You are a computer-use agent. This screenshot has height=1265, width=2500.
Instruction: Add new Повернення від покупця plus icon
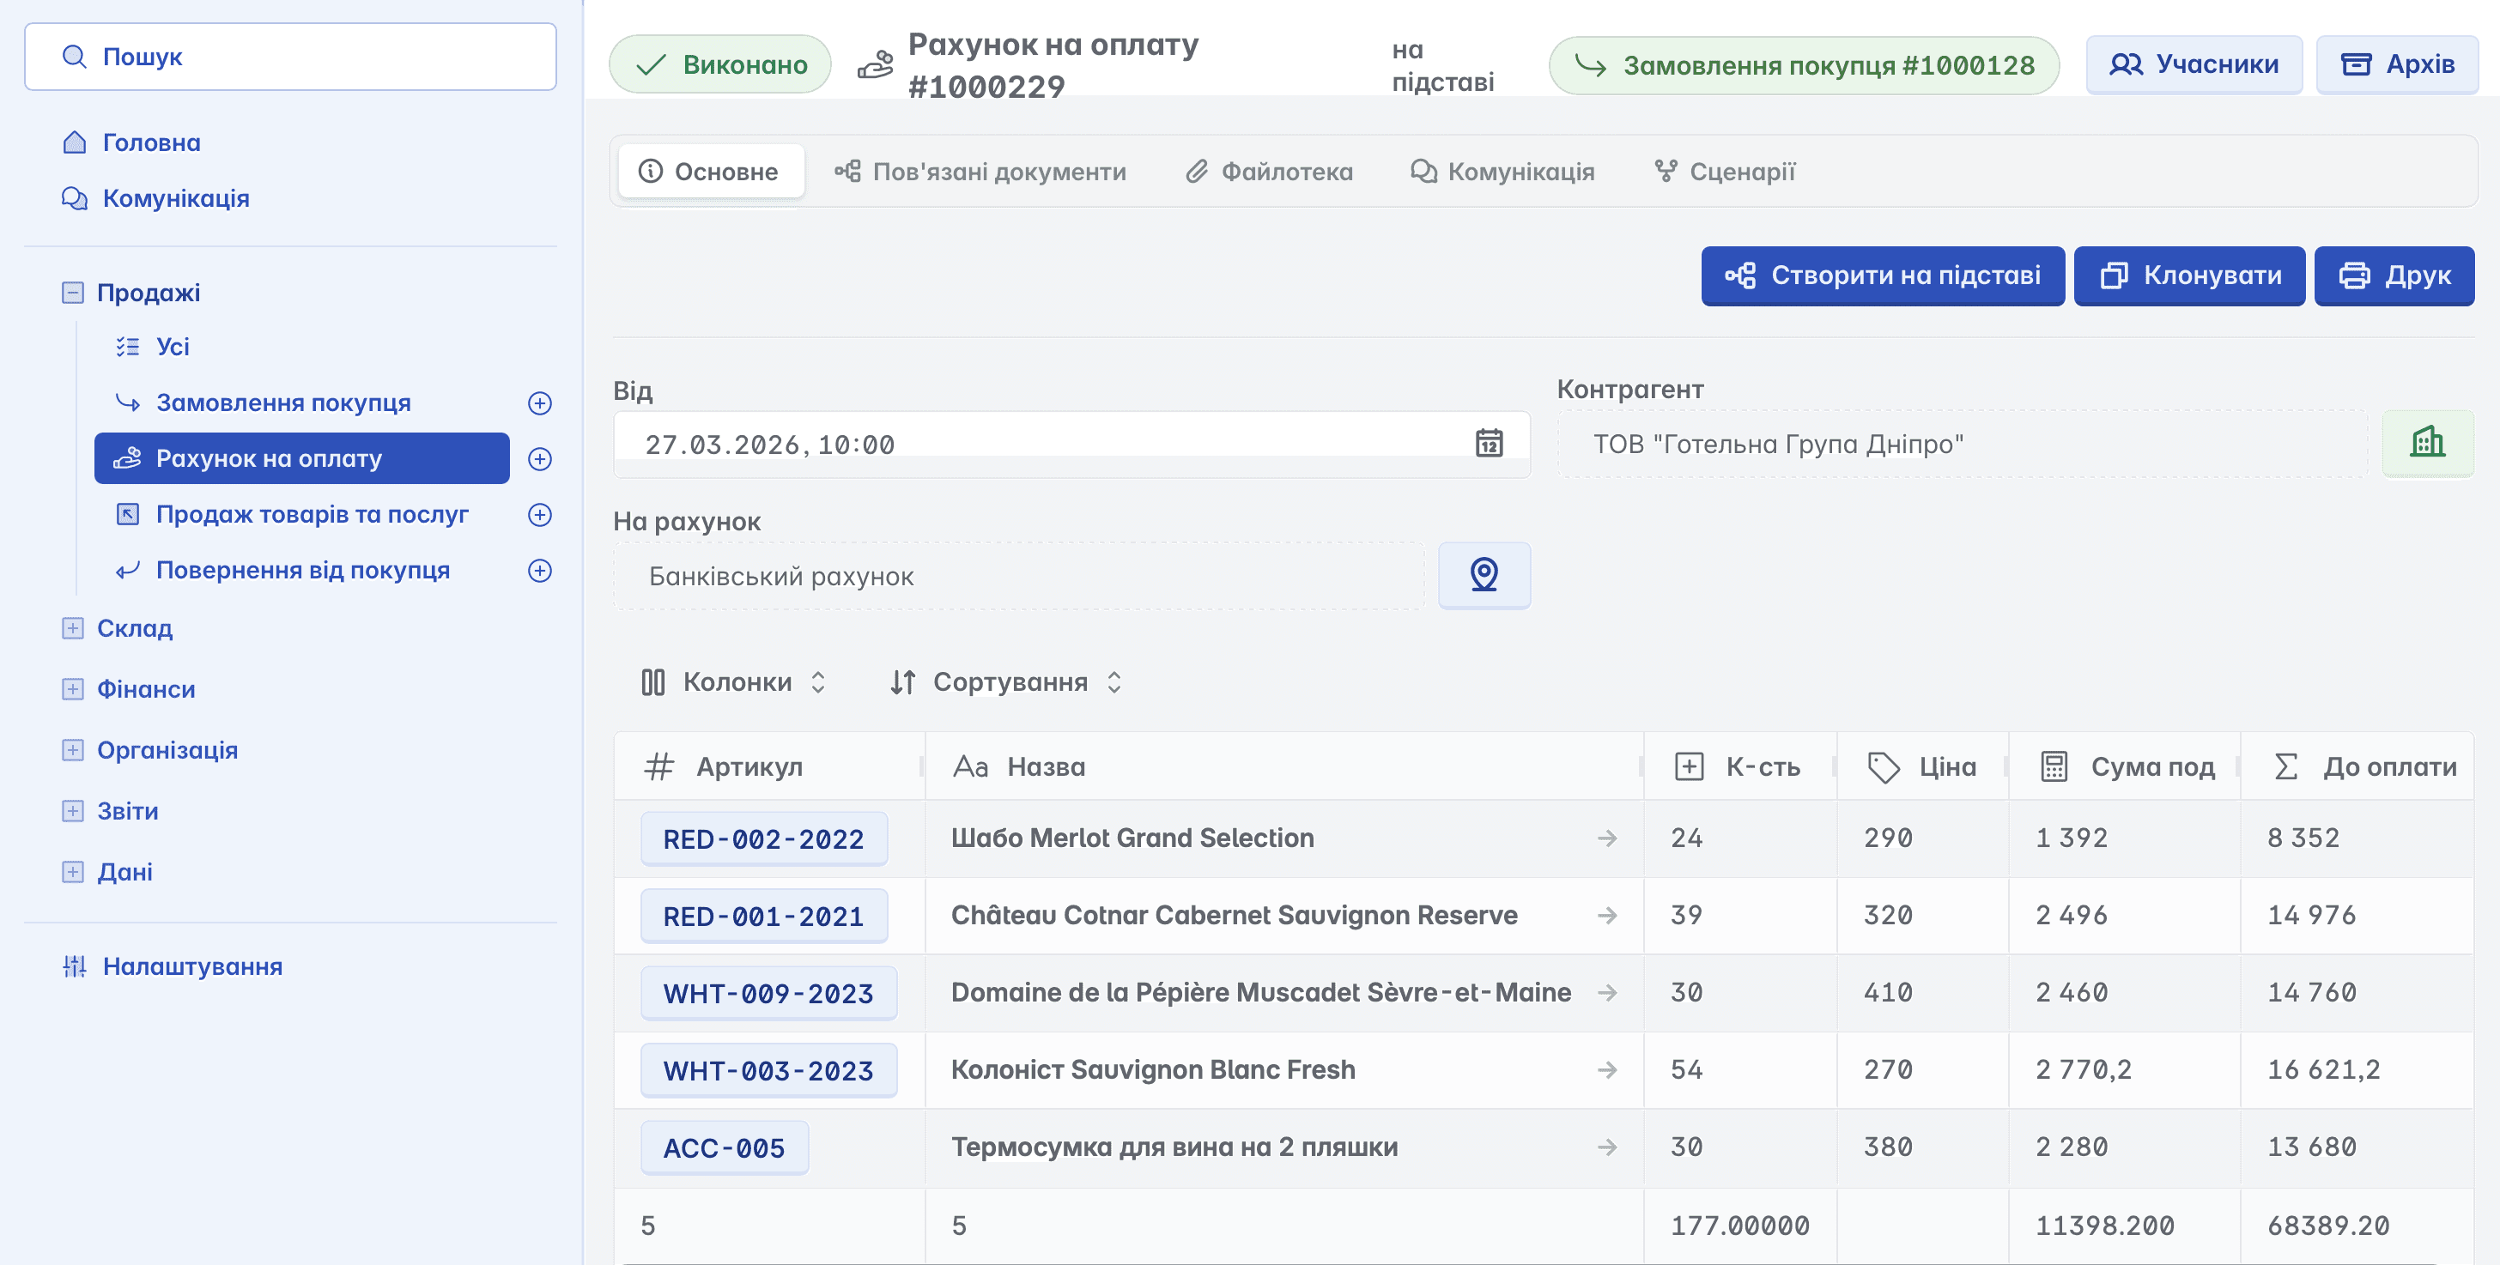tap(540, 571)
